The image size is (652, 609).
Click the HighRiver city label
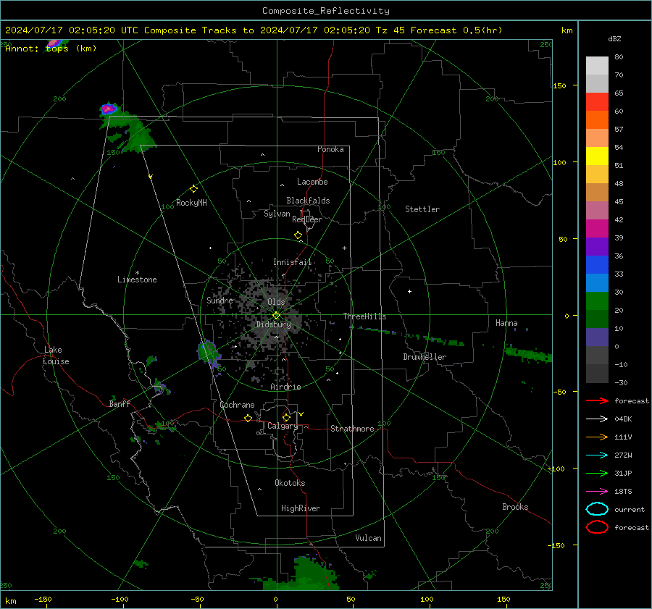click(301, 508)
